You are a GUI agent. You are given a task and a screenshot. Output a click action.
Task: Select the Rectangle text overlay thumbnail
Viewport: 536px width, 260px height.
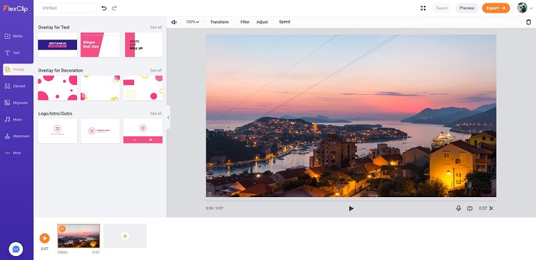click(x=58, y=45)
